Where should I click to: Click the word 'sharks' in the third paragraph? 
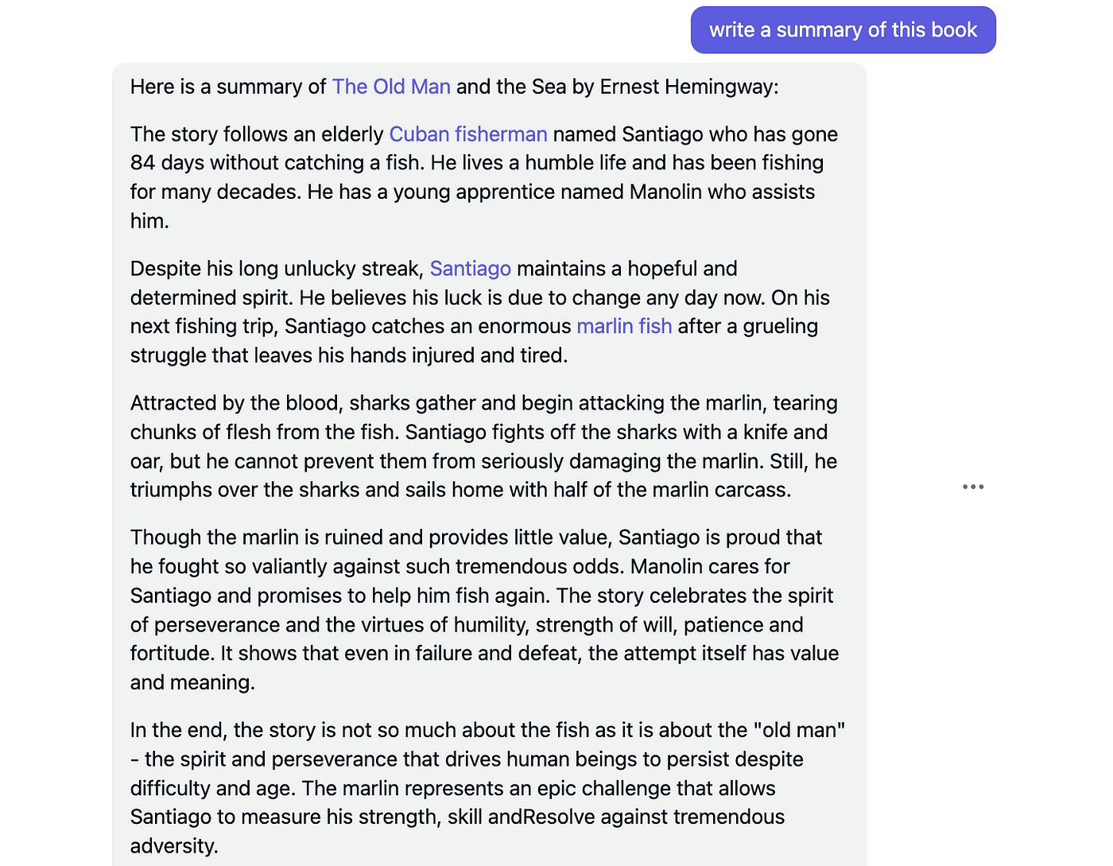(x=379, y=403)
